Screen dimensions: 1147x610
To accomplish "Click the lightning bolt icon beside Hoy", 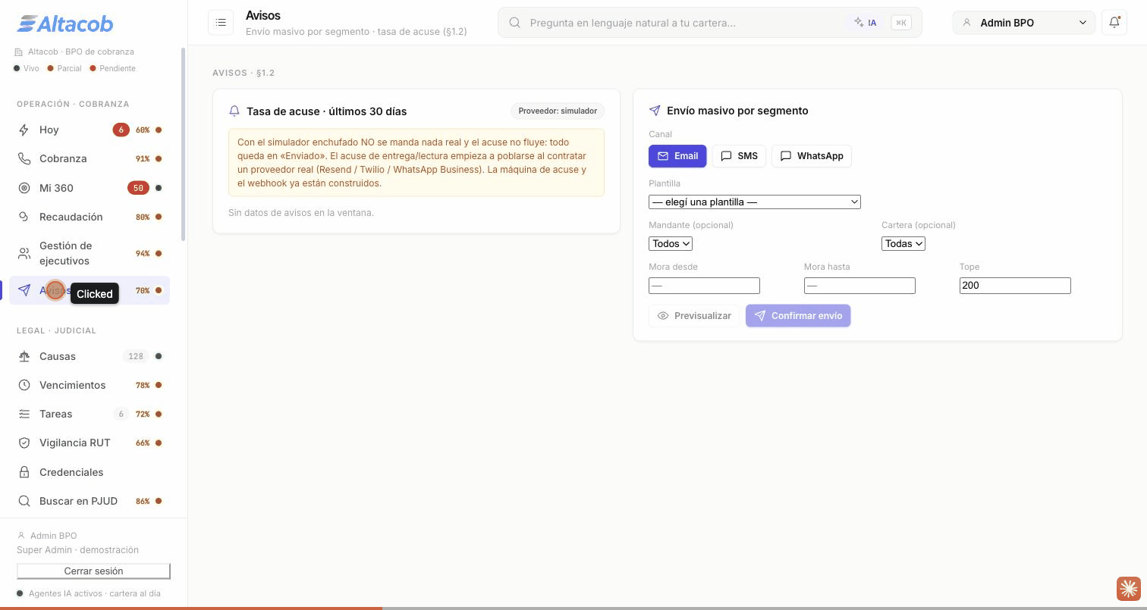I will 24,130.
